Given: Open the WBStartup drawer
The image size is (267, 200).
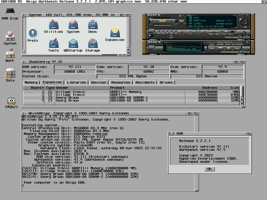Looking at the screenshot, I should pos(73,43).
